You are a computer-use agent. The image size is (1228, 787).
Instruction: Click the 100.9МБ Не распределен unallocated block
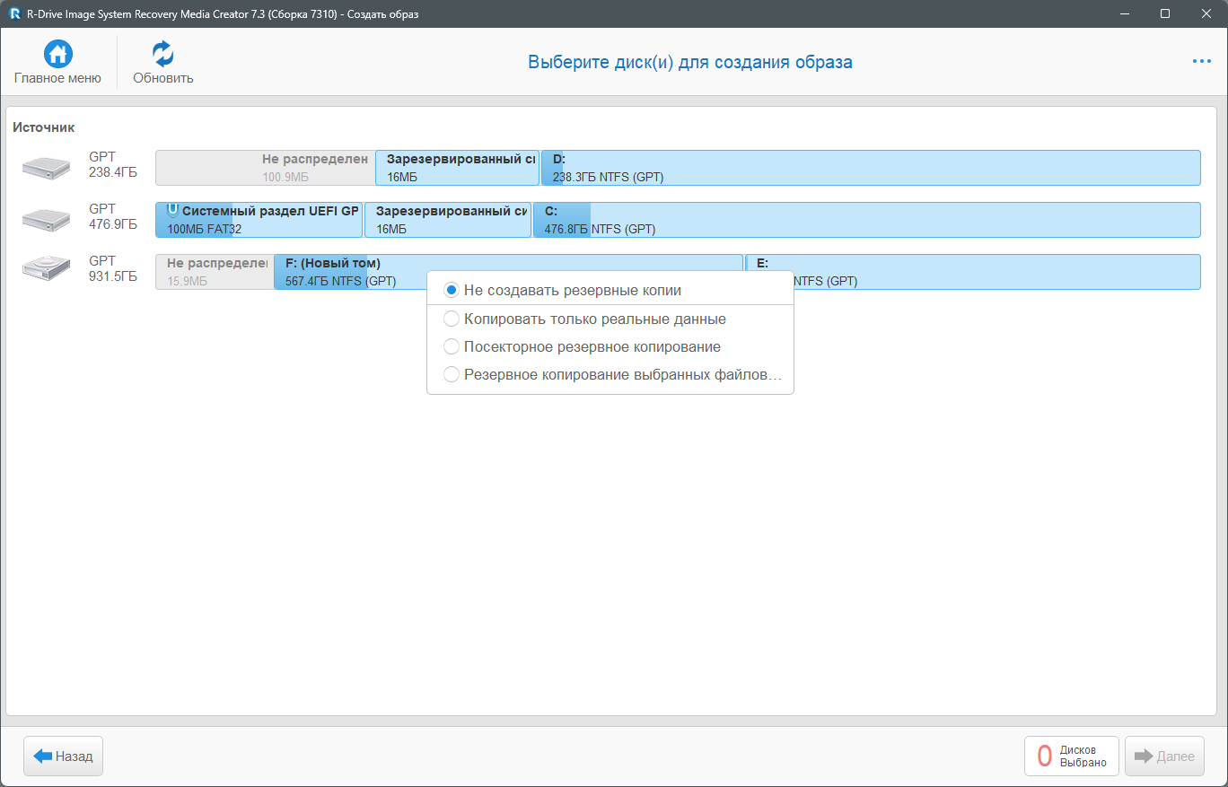[265, 168]
